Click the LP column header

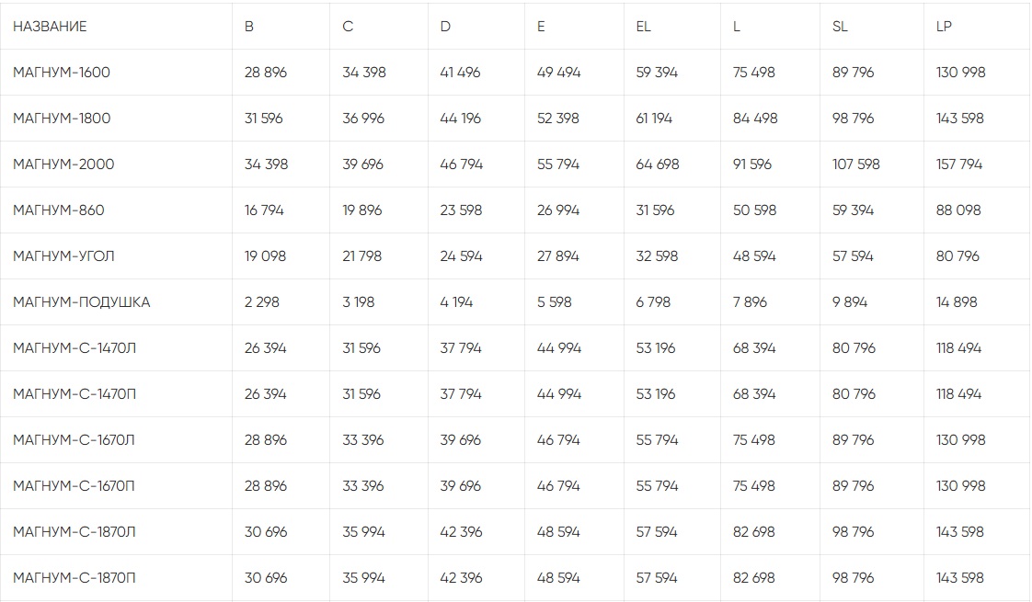click(x=944, y=27)
